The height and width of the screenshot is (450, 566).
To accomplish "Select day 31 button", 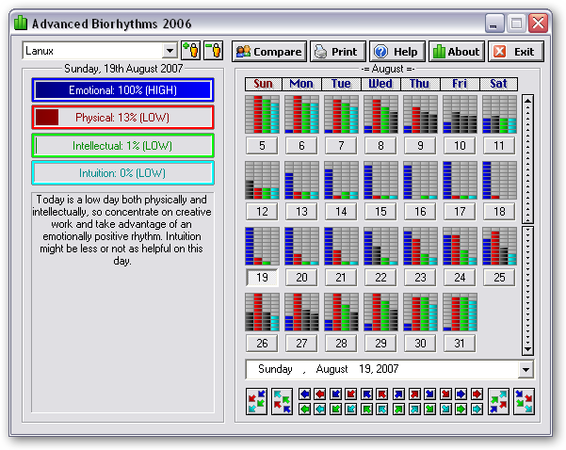I will click(460, 343).
